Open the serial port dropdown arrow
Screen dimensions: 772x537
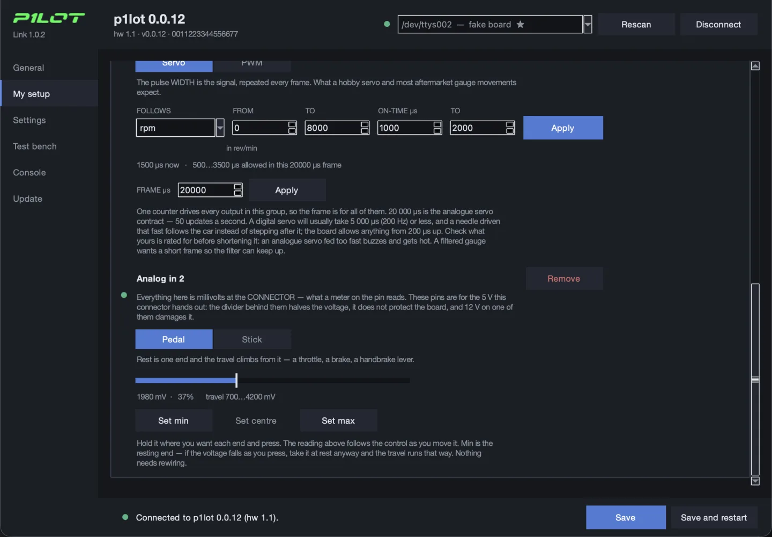click(588, 24)
